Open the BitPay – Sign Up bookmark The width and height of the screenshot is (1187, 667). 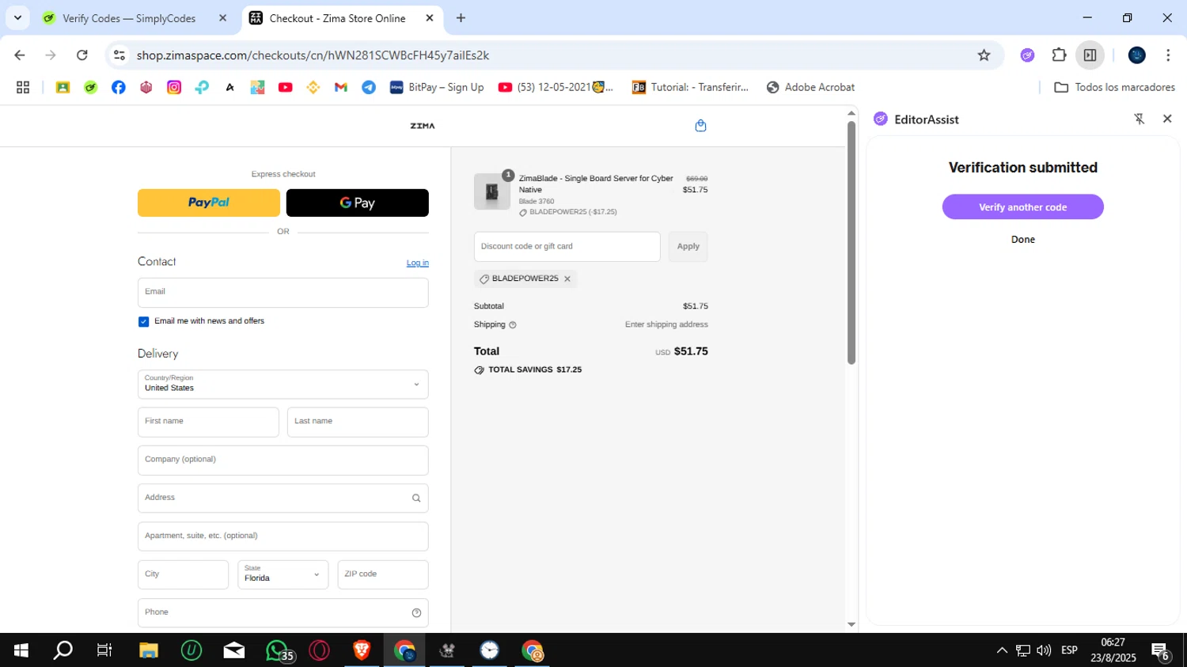[x=437, y=87]
